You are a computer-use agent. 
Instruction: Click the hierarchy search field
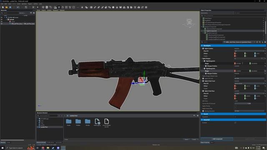click(9, 13)
